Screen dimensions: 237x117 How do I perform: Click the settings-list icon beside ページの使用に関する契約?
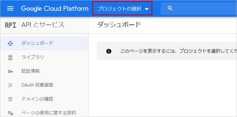click(x=10, y=113)
